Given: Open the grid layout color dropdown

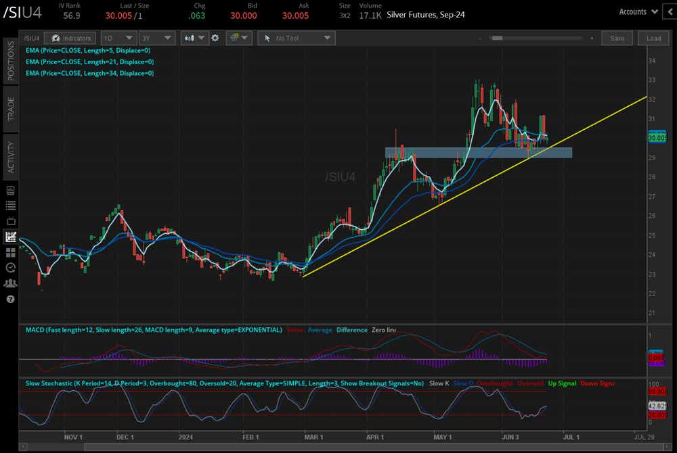Looking at the screenshot, I should tap(238, 39).
